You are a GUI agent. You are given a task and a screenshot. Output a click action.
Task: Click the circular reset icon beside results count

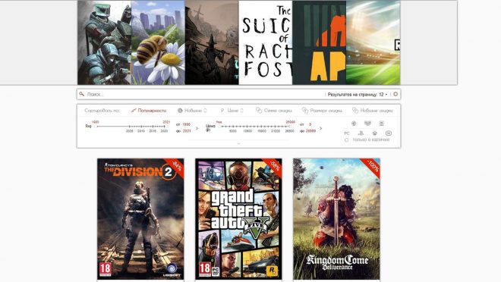(x=395, y=94)
